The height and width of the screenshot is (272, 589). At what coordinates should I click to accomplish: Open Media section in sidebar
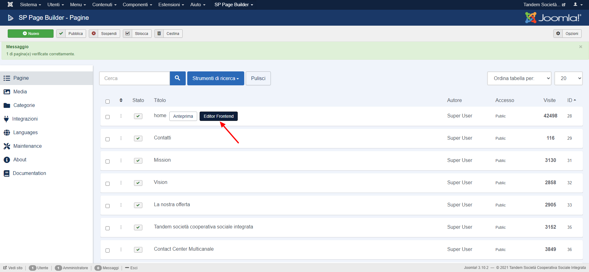point(20,92)
